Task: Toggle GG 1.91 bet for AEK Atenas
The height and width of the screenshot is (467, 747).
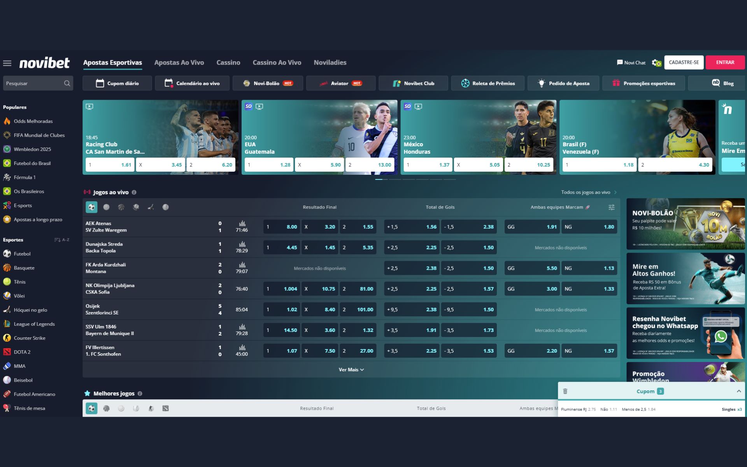Action: 532,227
